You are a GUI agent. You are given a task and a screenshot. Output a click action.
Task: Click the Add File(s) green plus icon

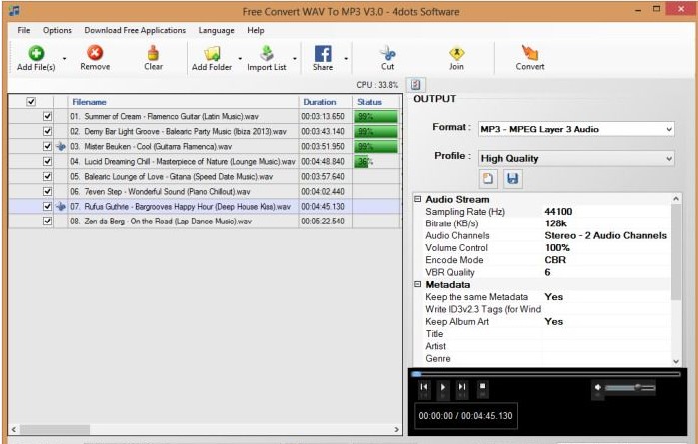click(36, 53)
